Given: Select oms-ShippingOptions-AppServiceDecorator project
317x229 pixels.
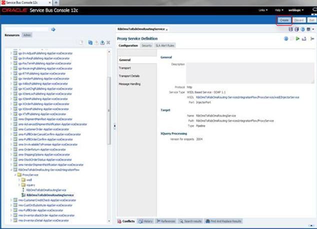Looking at the screenshot, I should [x=44, y=155].
